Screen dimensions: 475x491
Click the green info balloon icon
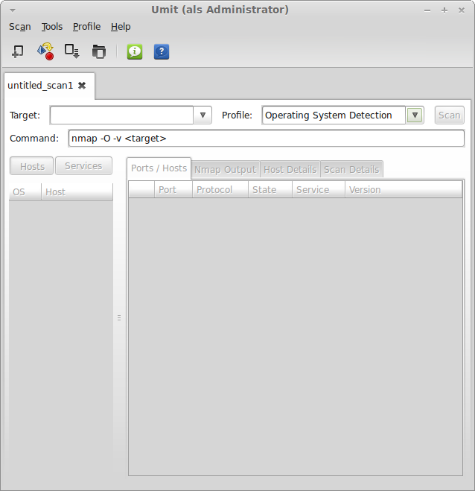pyautogui.click(x=135, y=51)
